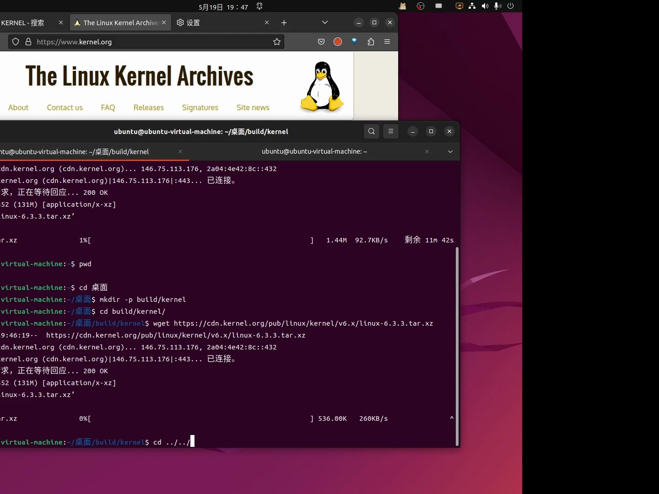Open Firefox extensions puzzle icon
This screenshot has width=659, height=494.
point(371,42)
